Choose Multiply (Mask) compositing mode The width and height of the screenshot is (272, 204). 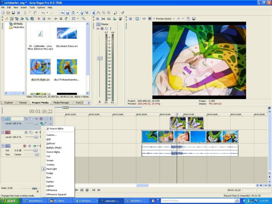tap(54, 148)
